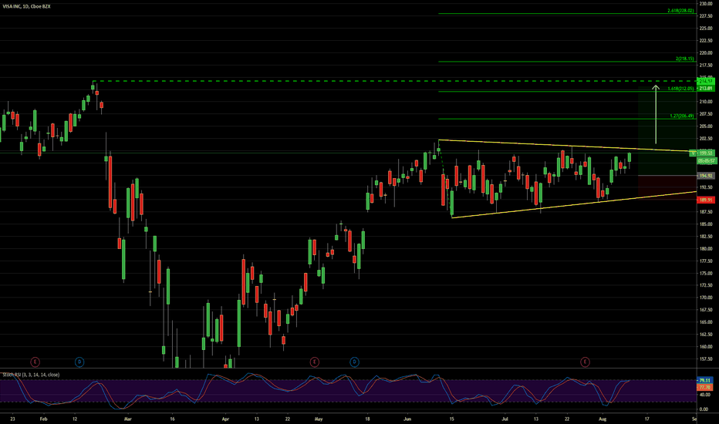The image size is (719, 424).
Task: Click the 23 date label on the time axis
Action: [x=12, y=419]
